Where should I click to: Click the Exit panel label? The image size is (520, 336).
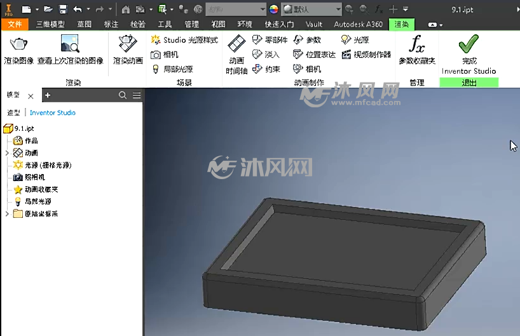pyautogui.click(x=469, y=83)
